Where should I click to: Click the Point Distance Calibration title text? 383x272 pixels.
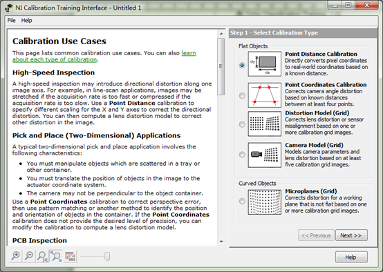[321, 54]
